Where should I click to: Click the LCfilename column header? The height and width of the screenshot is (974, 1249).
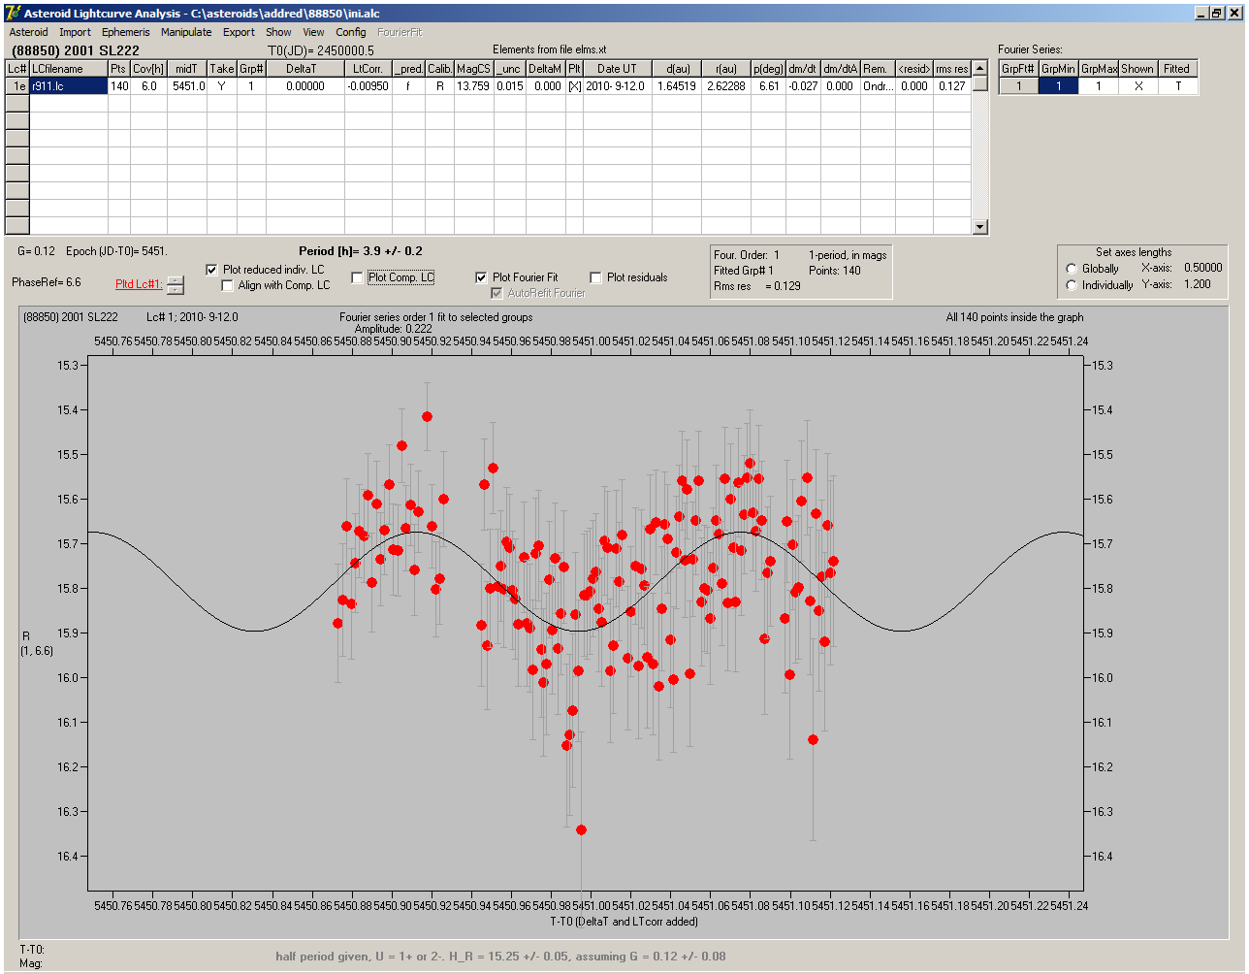pos(68,69)
